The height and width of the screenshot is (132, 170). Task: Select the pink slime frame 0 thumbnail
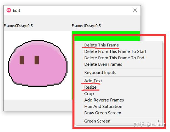pyautogui.click(x=38, y=65)
